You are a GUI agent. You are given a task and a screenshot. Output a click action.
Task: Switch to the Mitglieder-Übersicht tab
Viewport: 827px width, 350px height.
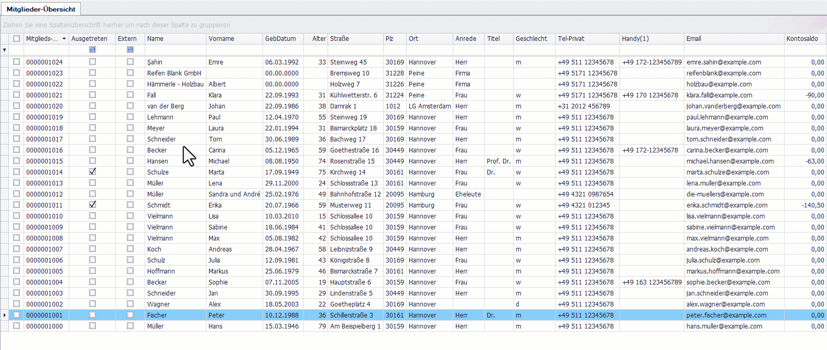point(41,9)
